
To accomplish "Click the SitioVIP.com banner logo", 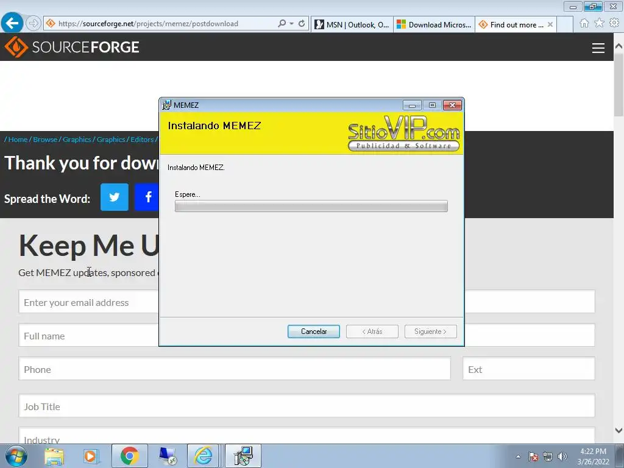I will coord(403,133).
